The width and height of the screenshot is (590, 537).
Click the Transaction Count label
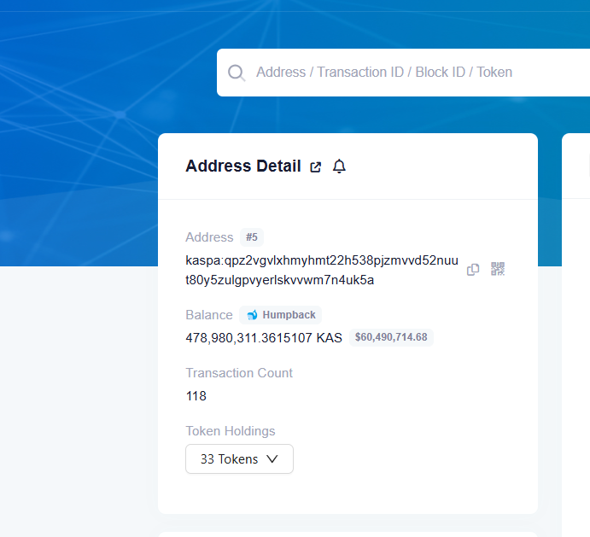[x=239, y=373]
